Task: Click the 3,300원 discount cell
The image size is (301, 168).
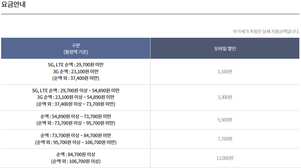Action: 225,97
